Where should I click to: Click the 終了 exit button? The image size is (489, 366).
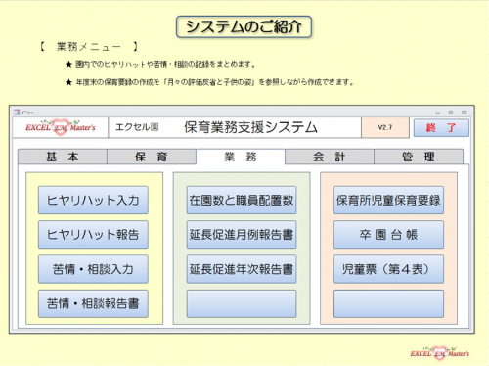pos(441,127)
